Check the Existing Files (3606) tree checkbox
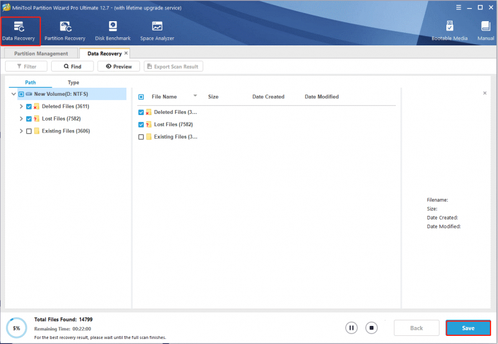This screenshot has width=498, height=344. click(29, 131)
